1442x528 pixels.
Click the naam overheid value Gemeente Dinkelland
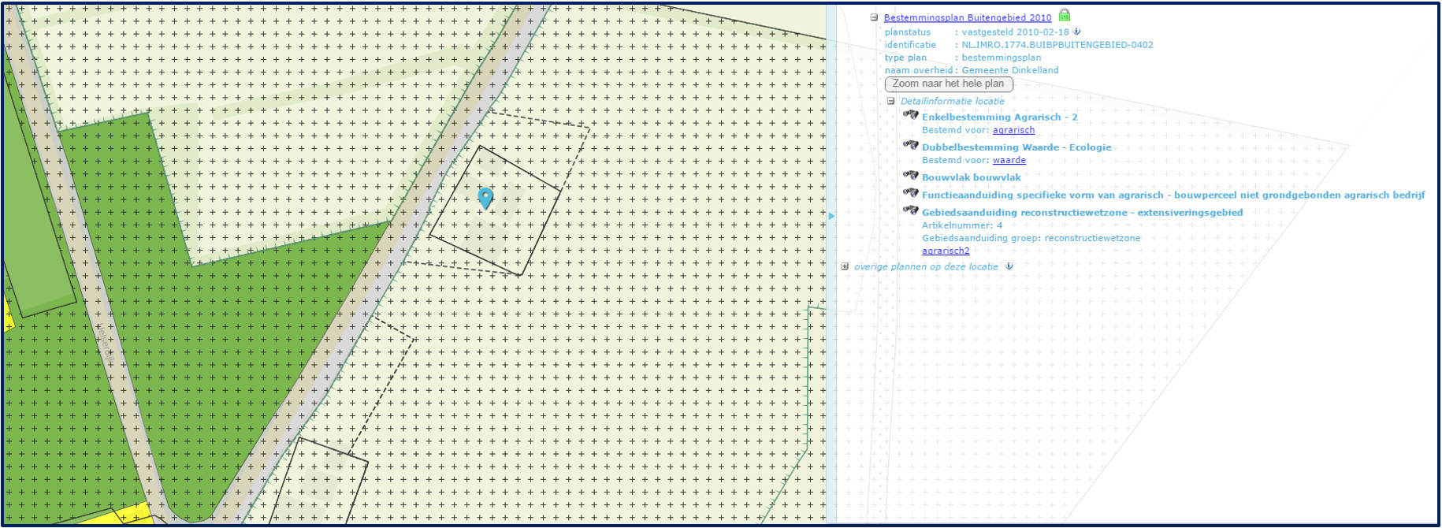(1010, 70)
